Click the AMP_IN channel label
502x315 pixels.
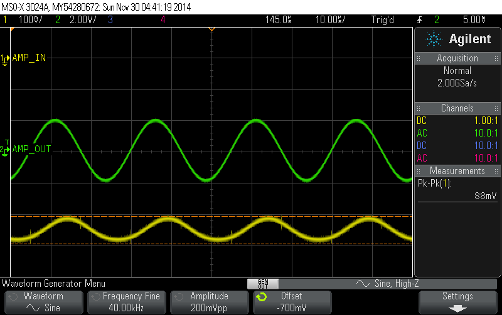coord(29,58)
